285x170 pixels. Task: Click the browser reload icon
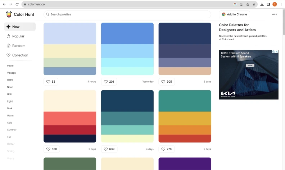click(x=17, y=4)
